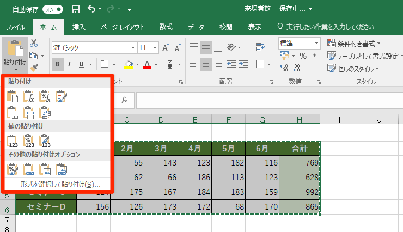Toggle Bold formatting
Screen dimensions: 403x232
[57, 64]
